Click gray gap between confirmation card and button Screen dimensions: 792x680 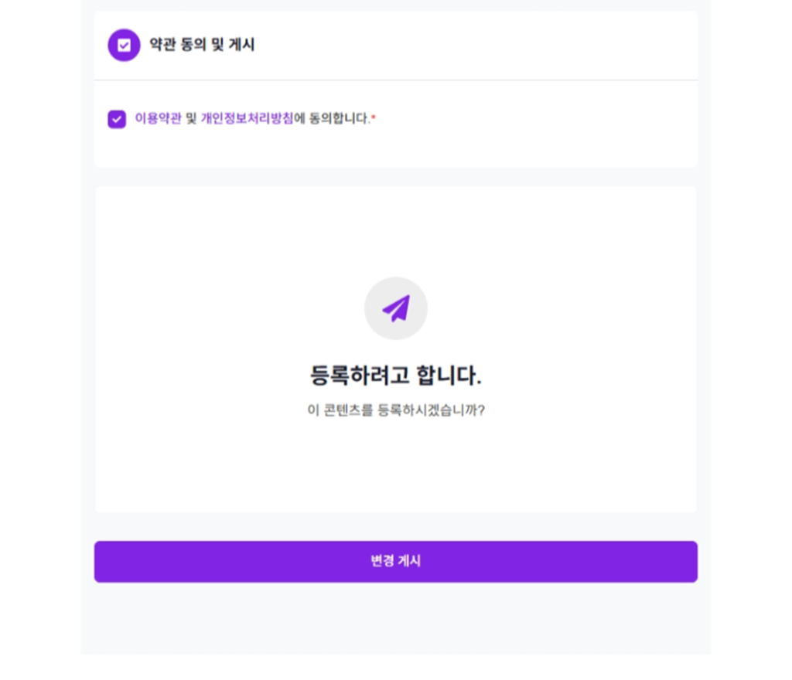point(395,526)
